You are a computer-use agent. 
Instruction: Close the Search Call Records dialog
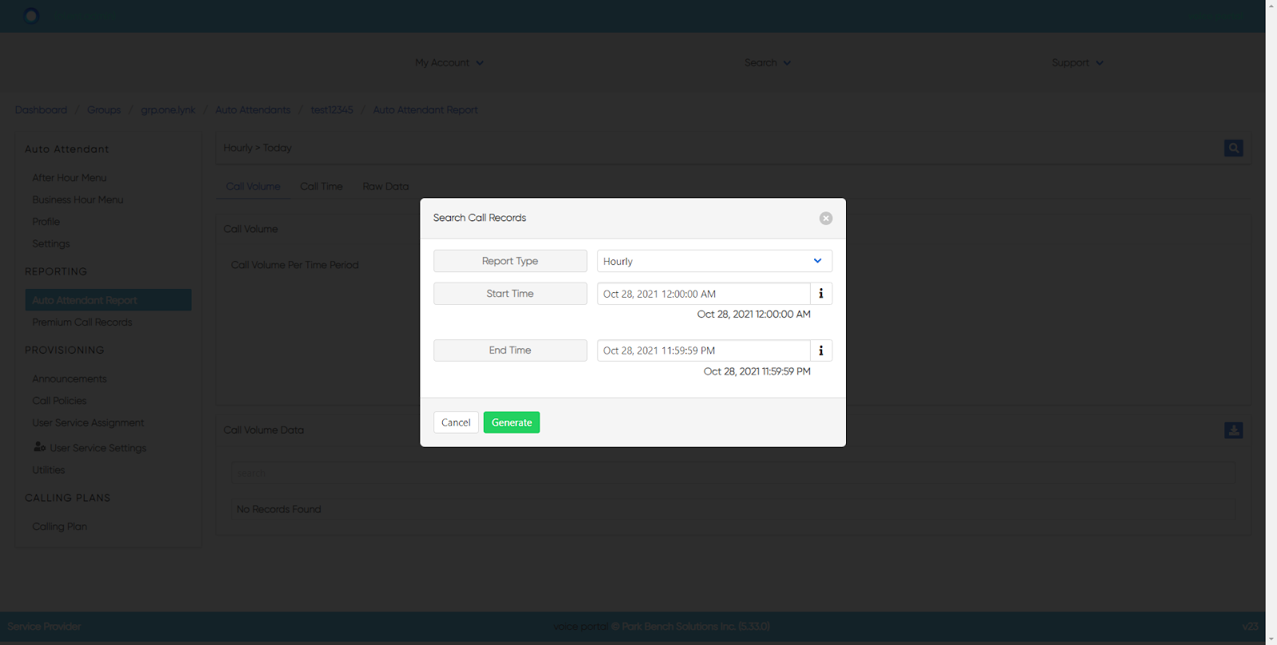(826, 218)
